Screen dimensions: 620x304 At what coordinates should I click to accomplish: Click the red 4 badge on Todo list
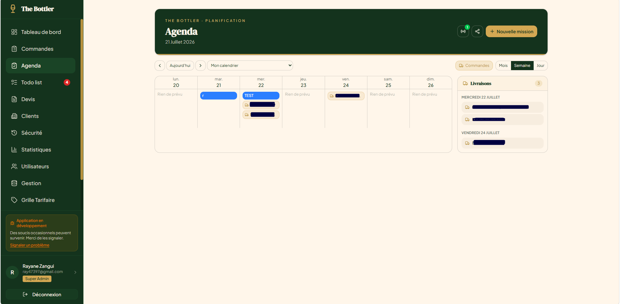pos(67,82)
